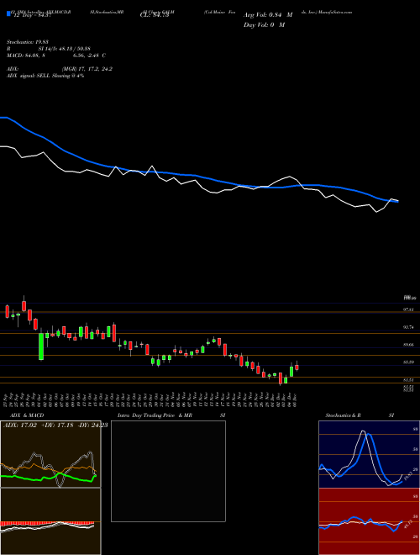Click the 'ADX signal: SELL' line
This screenshot has height=555, width=420.
click(45, 76)
